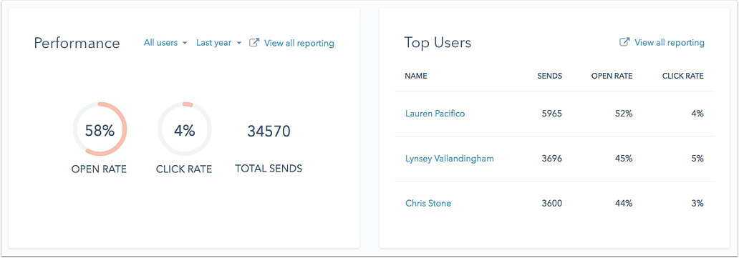Click the 45% open rate cell
Screen dimensions: 739x258
click(624, 159)
